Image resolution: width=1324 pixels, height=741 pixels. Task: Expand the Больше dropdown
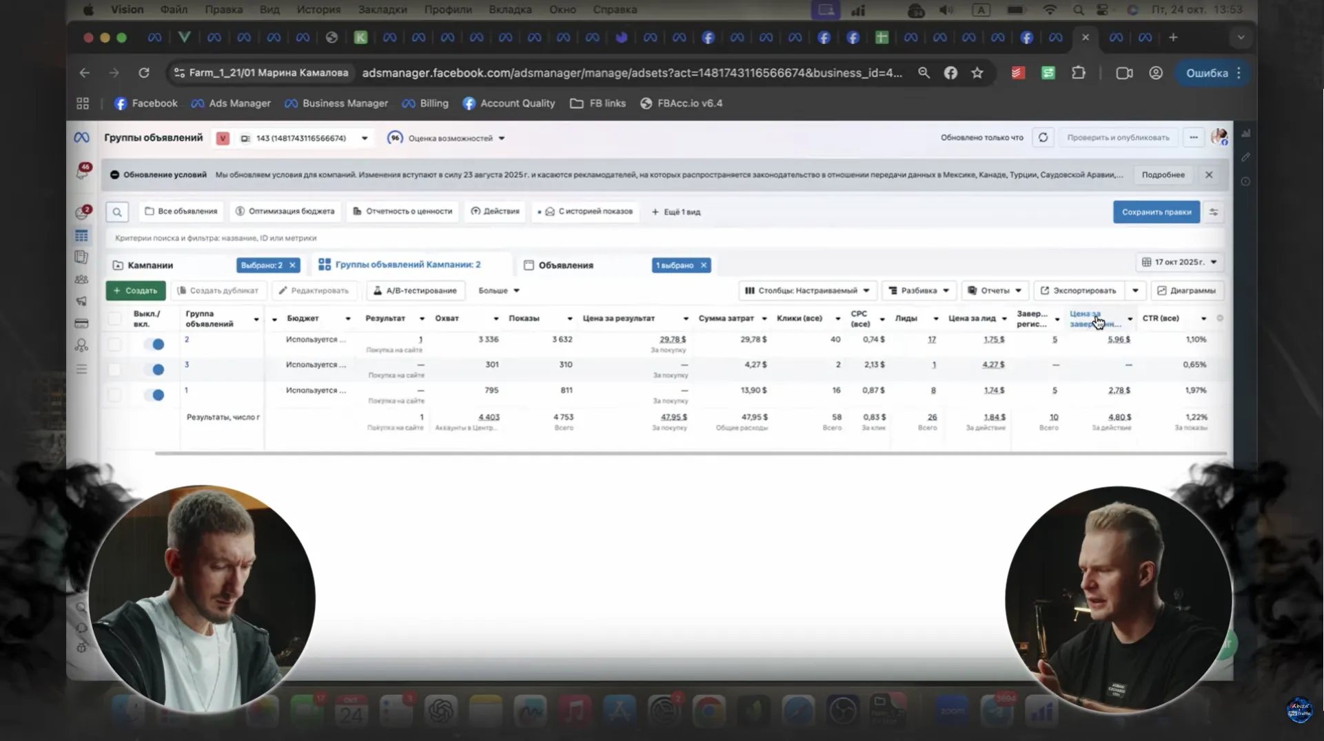pyautogui.click(x=499, y=291)
